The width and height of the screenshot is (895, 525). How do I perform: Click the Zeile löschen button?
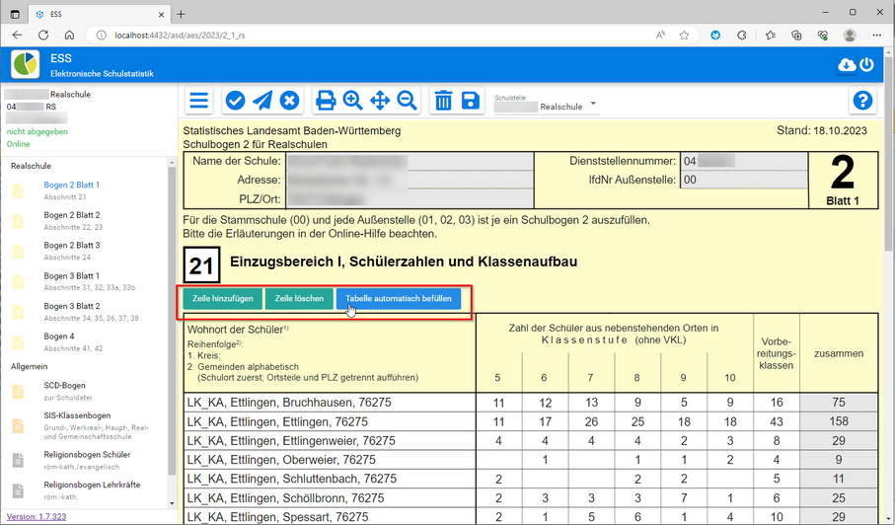point(299,298)
